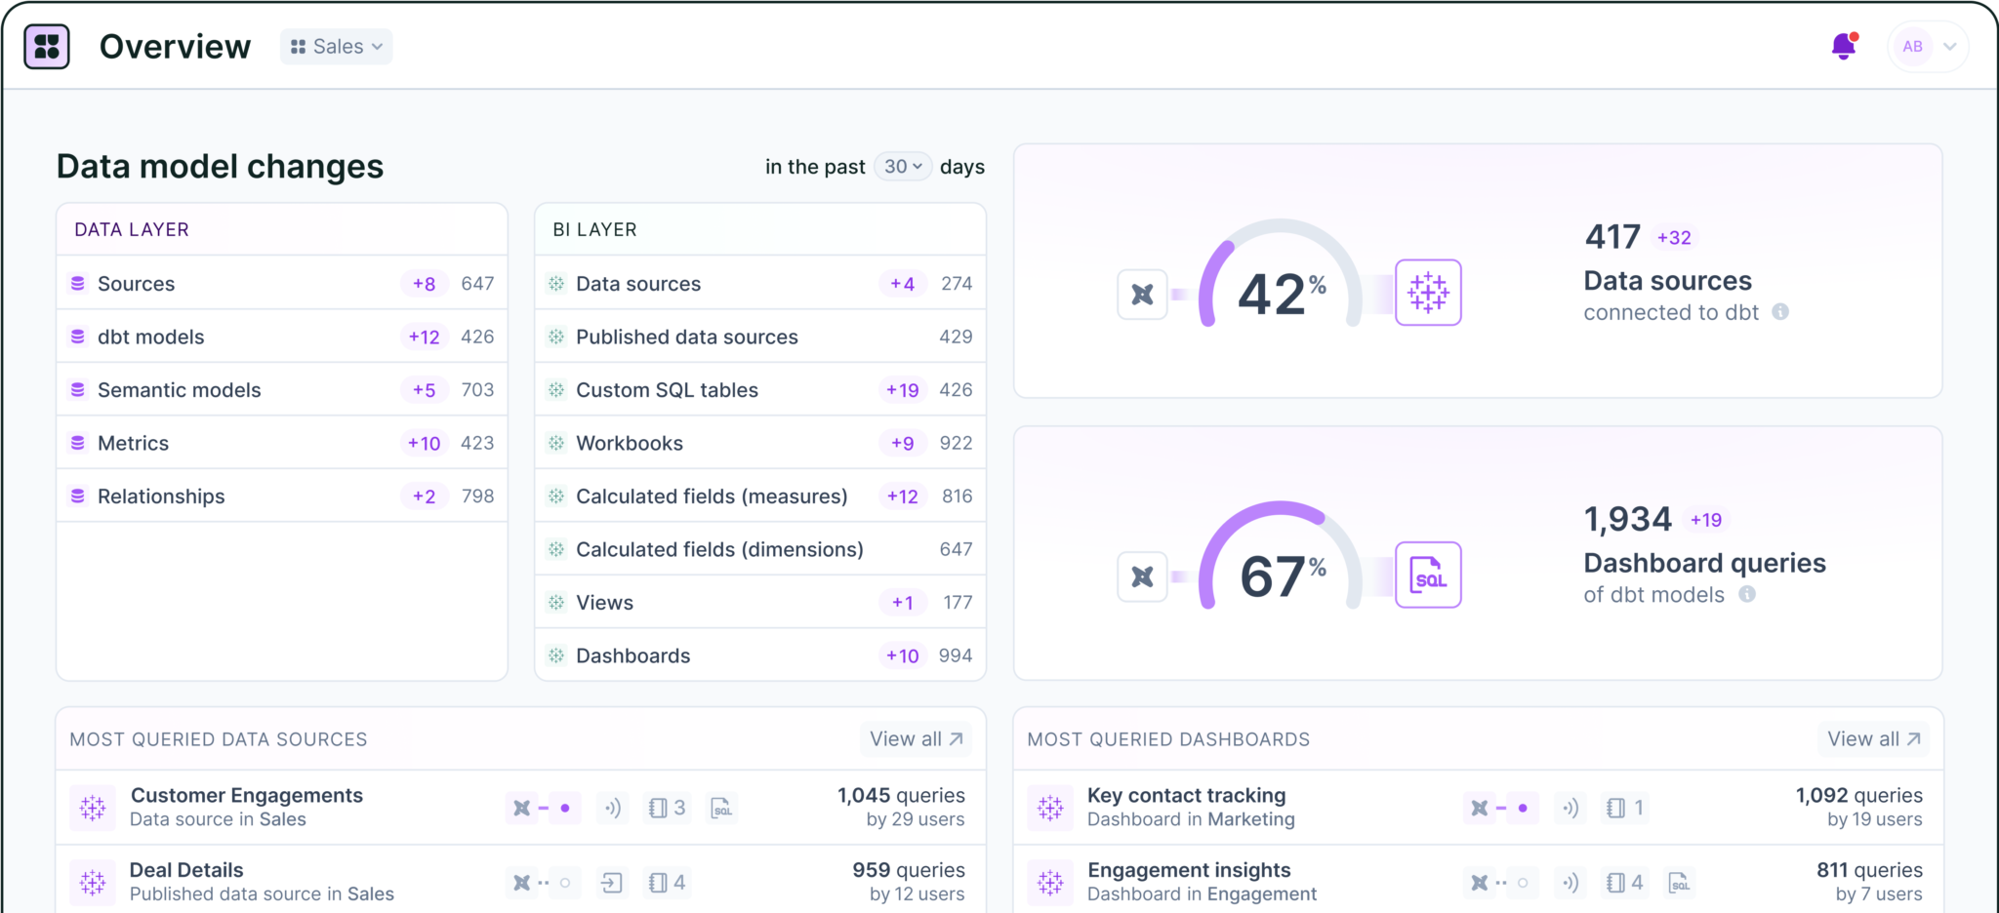Viewport: 1999px width, 913px height.
Task: Click the extract icon on Deal Details row
Action: tap(611, 883)
